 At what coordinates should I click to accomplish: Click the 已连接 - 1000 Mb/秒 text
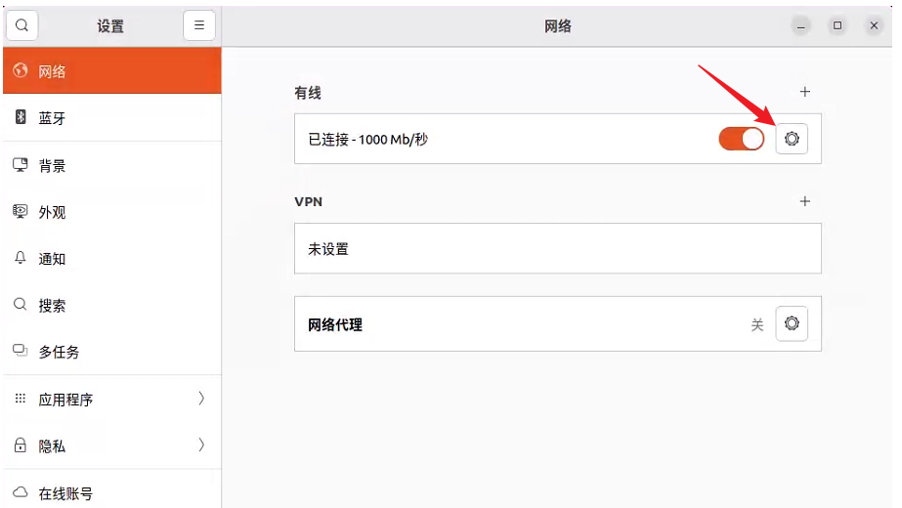[368, 140]
